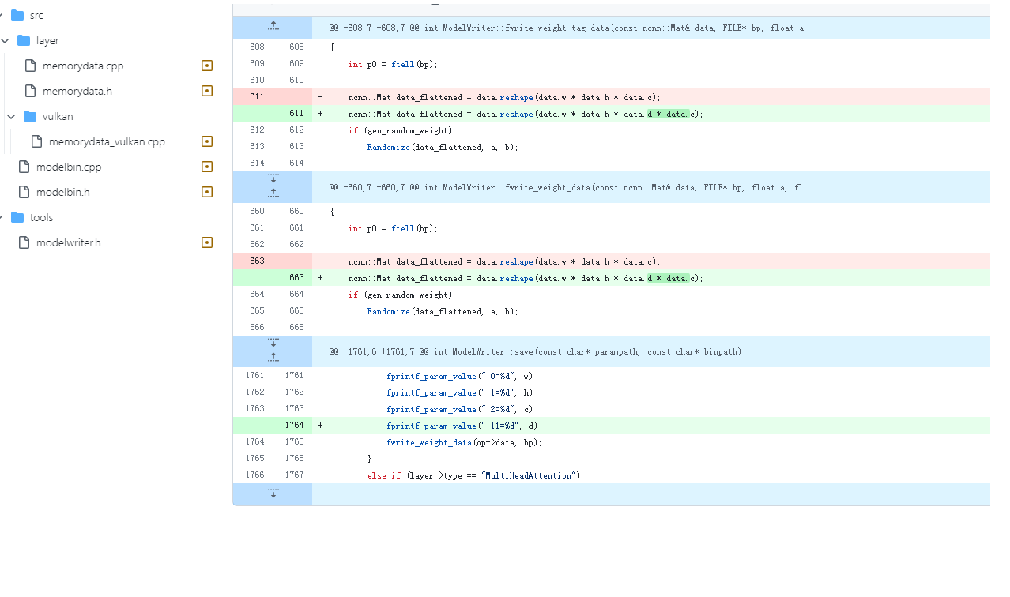Click the memorydata.h file icon
Screen dimensions: 1010x597
[30, 91]
